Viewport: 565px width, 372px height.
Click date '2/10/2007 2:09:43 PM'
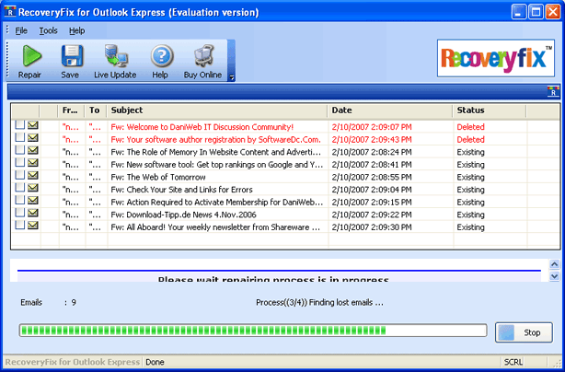pos(372,140)
